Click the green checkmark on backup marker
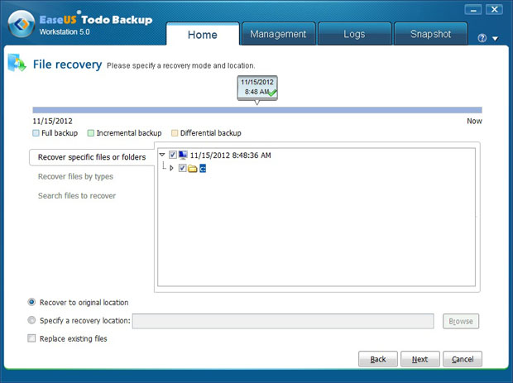The image size is (513, 383). pos(272,93)
